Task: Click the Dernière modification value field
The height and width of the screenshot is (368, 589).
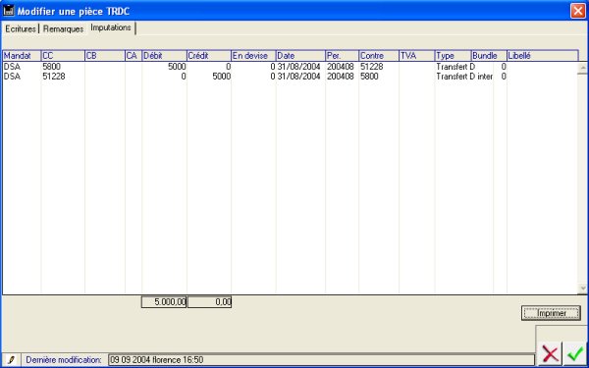Action: pyautogui.click(x=321, y=360)
